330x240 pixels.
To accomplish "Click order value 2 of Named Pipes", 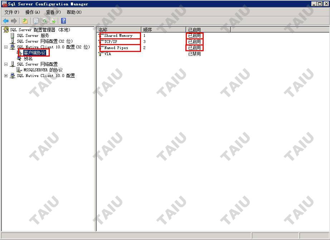I will [x=144, y=48].
